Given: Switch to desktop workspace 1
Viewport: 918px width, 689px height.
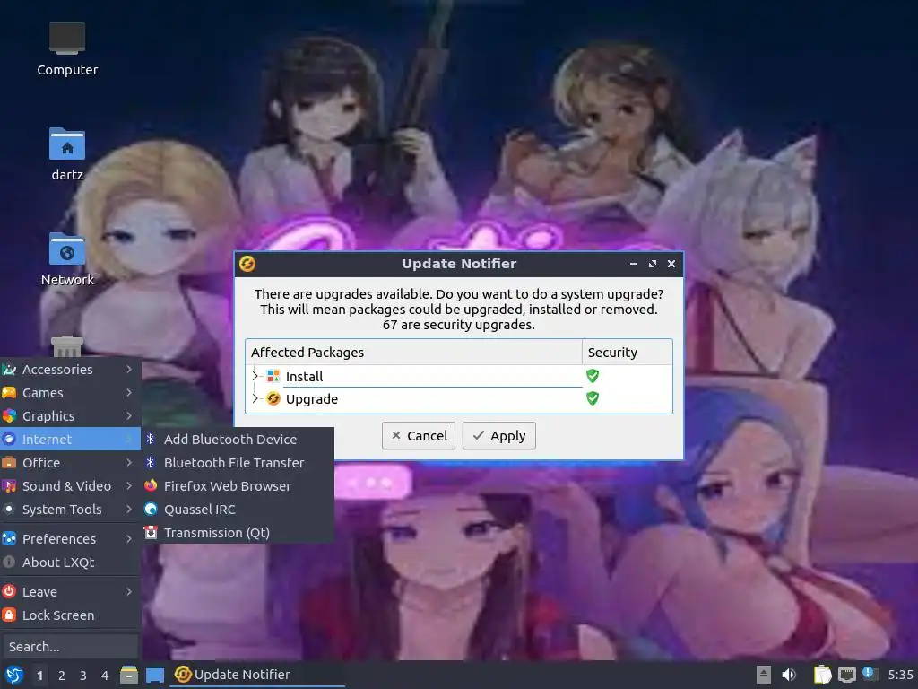Looking at the screenshot, I should [39, 676].
